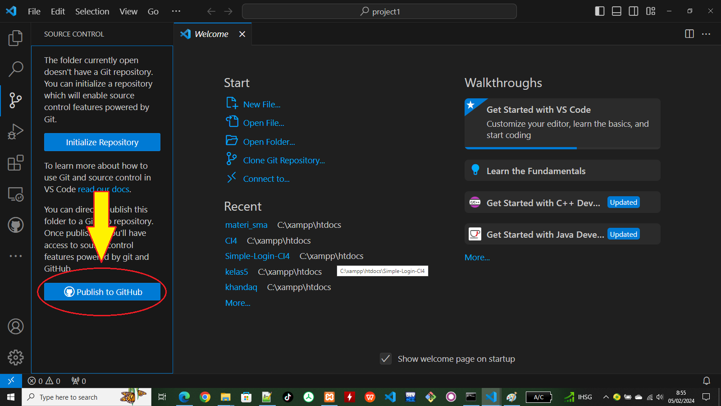Click the ports forwarded status item

click(79, 381)
